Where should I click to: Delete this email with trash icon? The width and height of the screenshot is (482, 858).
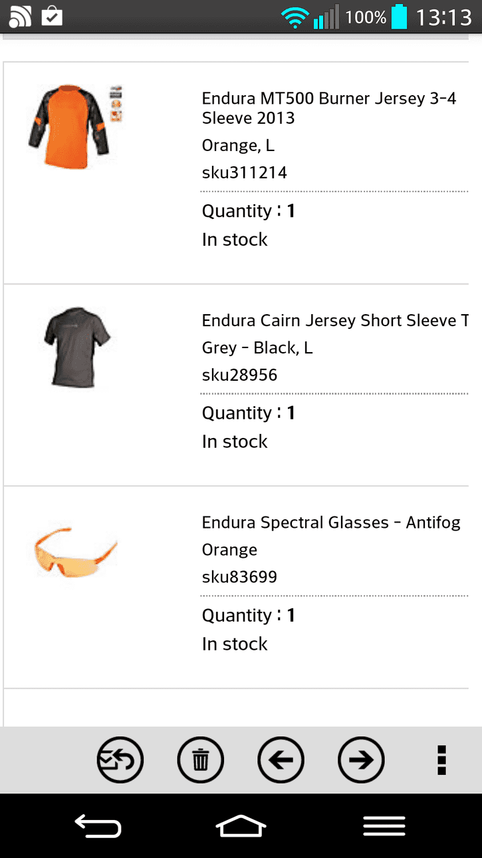coord(201,759)
